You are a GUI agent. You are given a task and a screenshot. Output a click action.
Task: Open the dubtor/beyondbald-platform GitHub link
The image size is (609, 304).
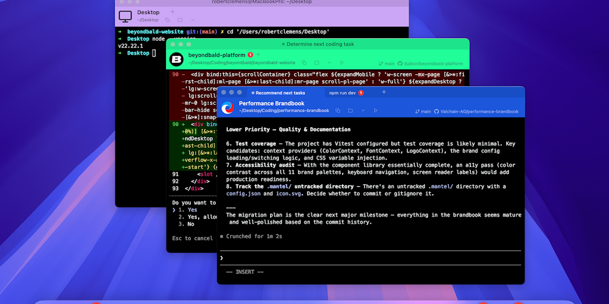(430, 64)
